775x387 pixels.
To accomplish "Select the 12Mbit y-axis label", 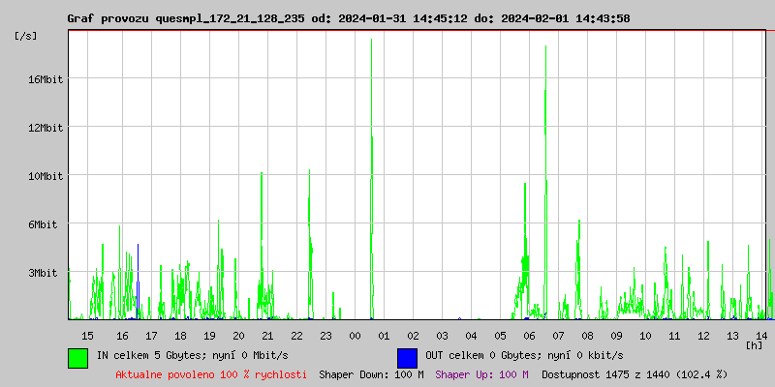I will point(46,128).
